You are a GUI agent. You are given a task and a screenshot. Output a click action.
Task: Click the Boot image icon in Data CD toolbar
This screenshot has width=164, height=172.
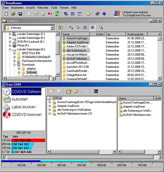pos(96,91)
